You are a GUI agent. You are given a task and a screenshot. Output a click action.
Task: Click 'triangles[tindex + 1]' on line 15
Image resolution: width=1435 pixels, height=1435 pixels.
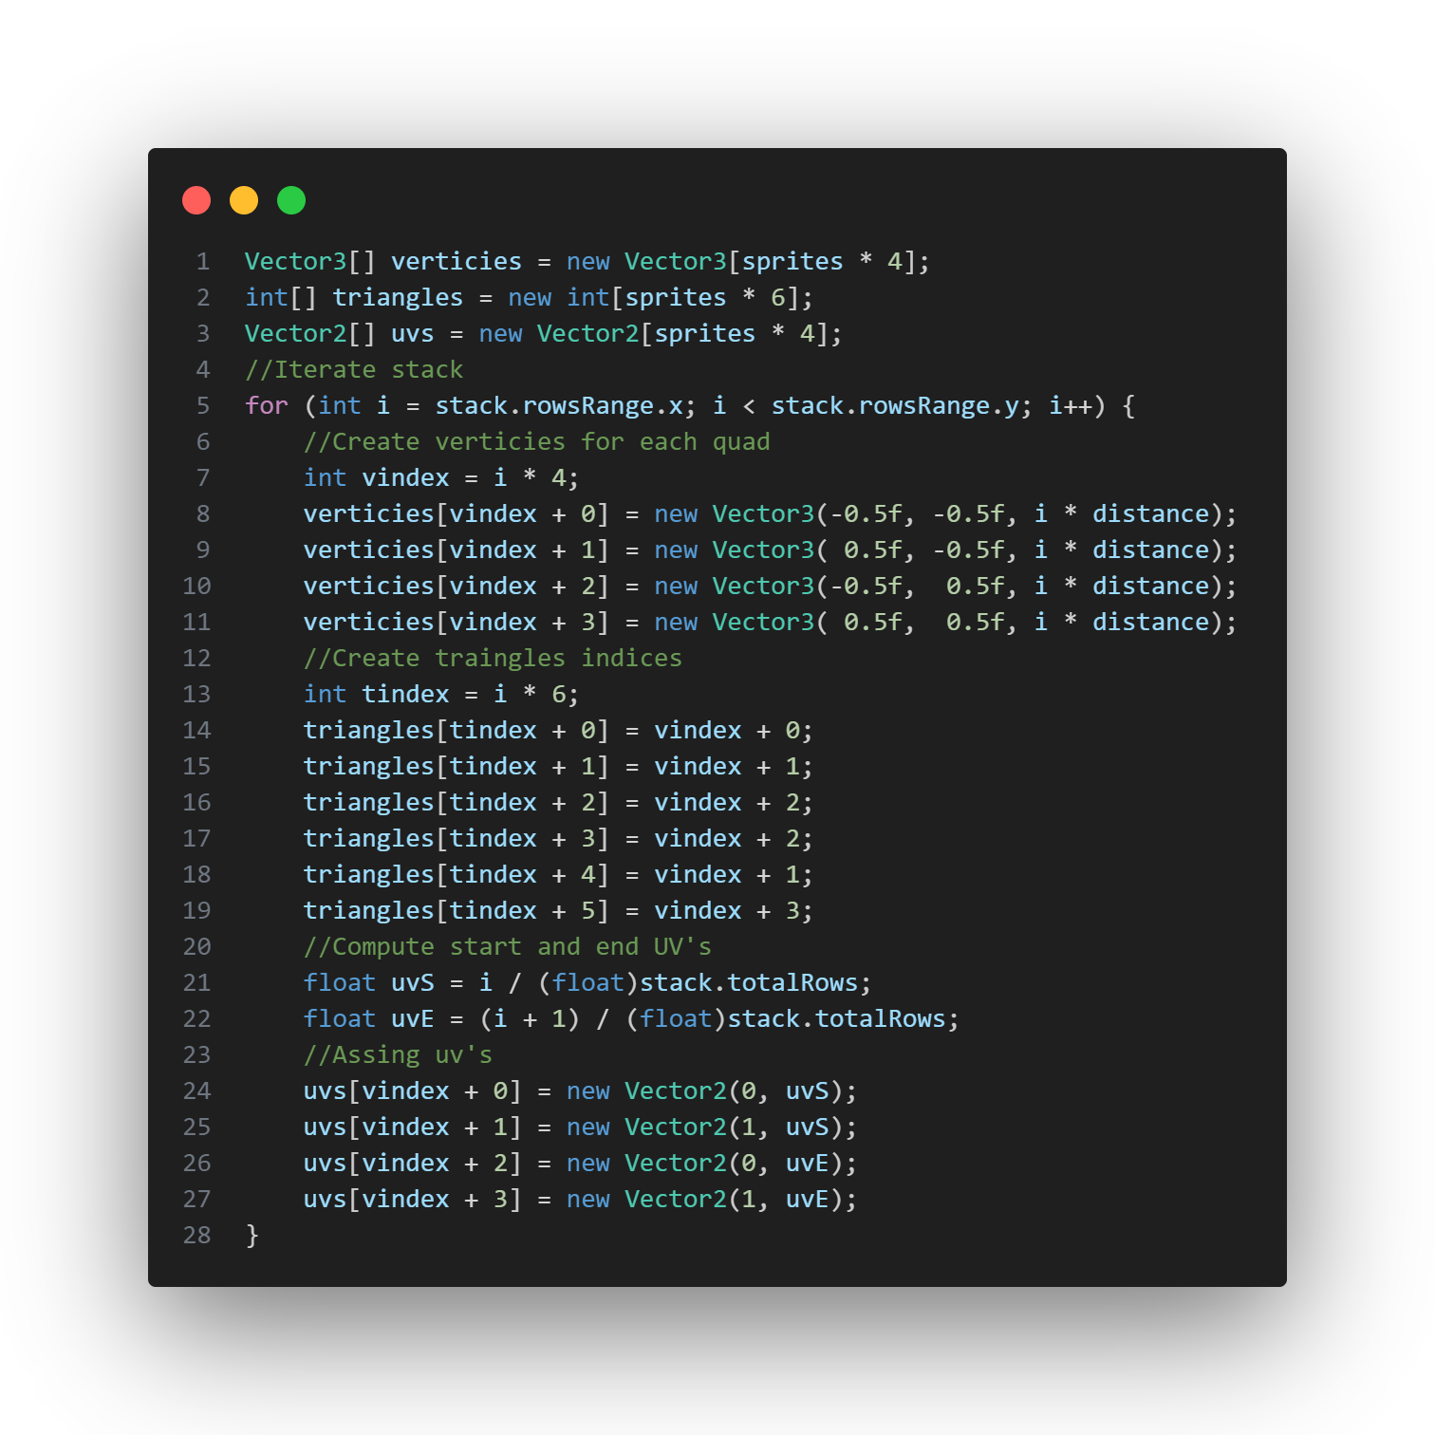(x=457, y=766)
